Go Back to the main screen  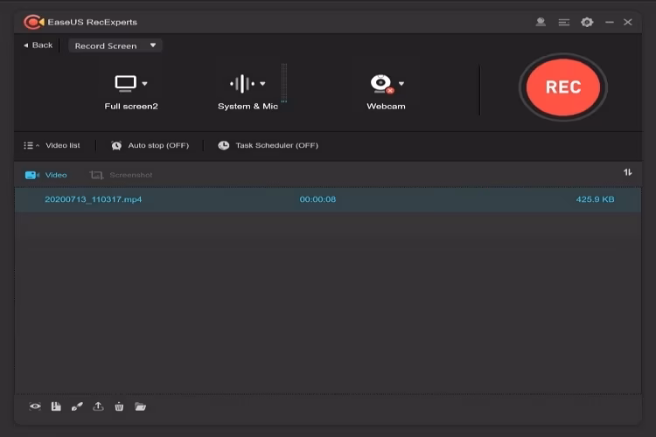click(x=38, y=45)
